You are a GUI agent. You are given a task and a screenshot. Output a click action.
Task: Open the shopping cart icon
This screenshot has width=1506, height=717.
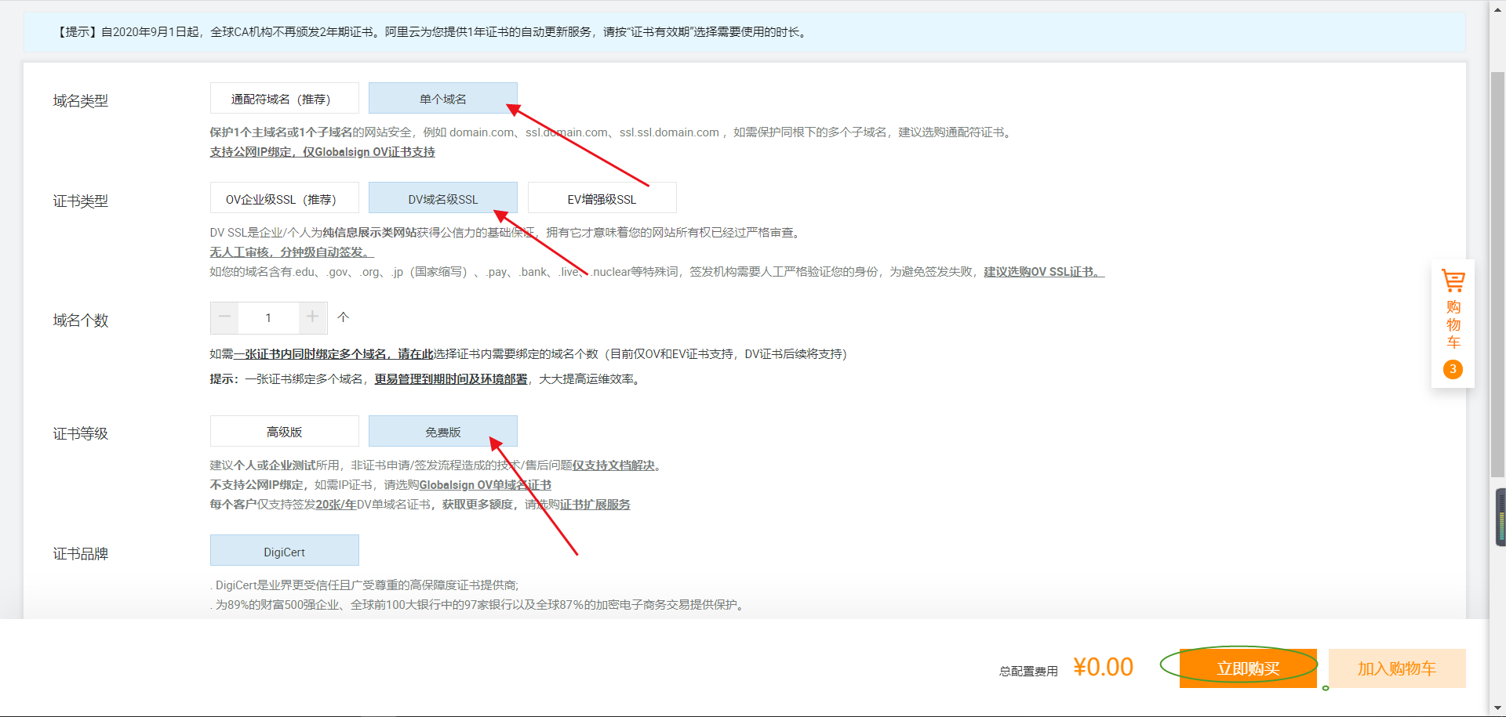pos(1453,281)
